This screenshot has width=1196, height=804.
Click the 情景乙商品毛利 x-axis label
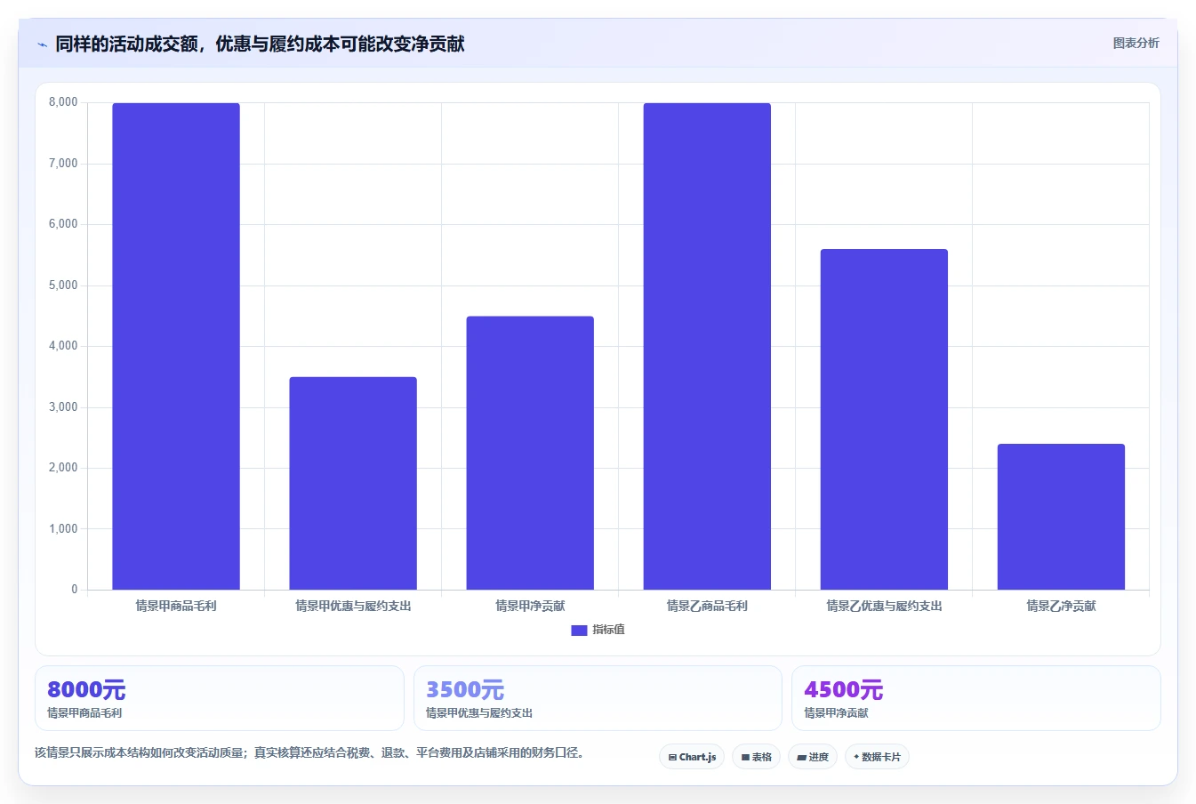[707, 607]
